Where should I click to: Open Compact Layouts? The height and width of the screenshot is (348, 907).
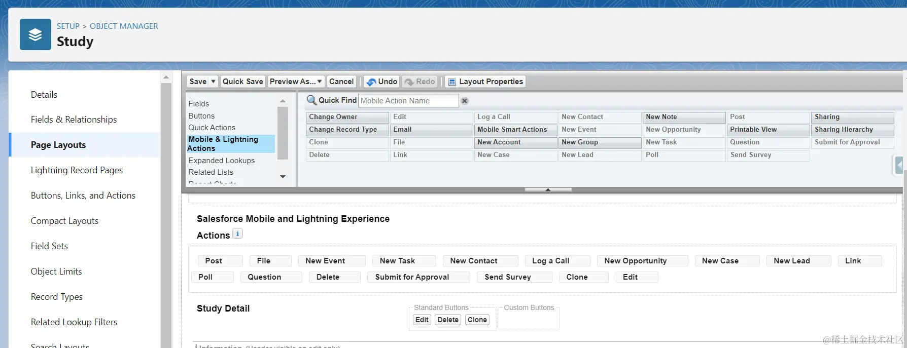point(65,221)
